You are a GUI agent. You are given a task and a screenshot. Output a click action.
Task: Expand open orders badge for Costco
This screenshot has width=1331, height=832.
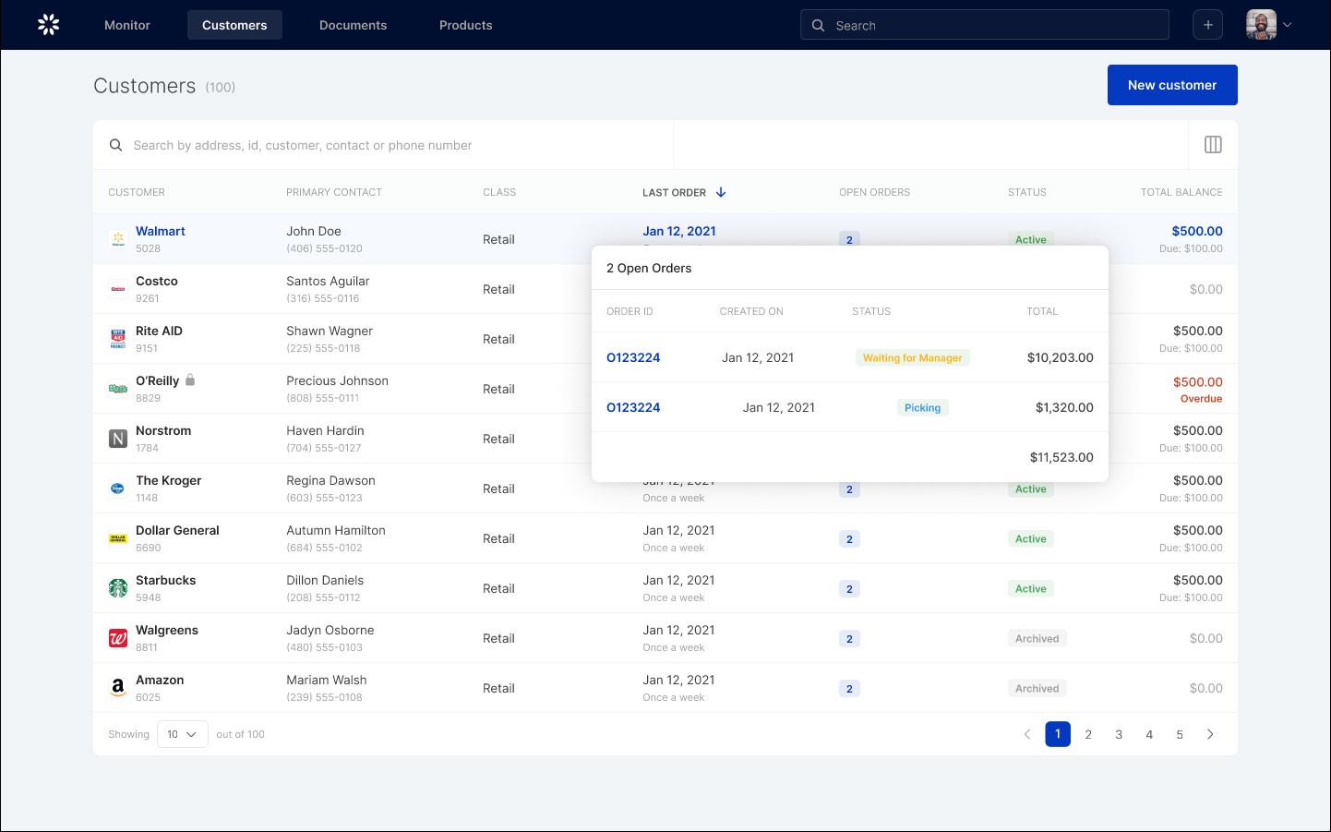tap(848, 289)
